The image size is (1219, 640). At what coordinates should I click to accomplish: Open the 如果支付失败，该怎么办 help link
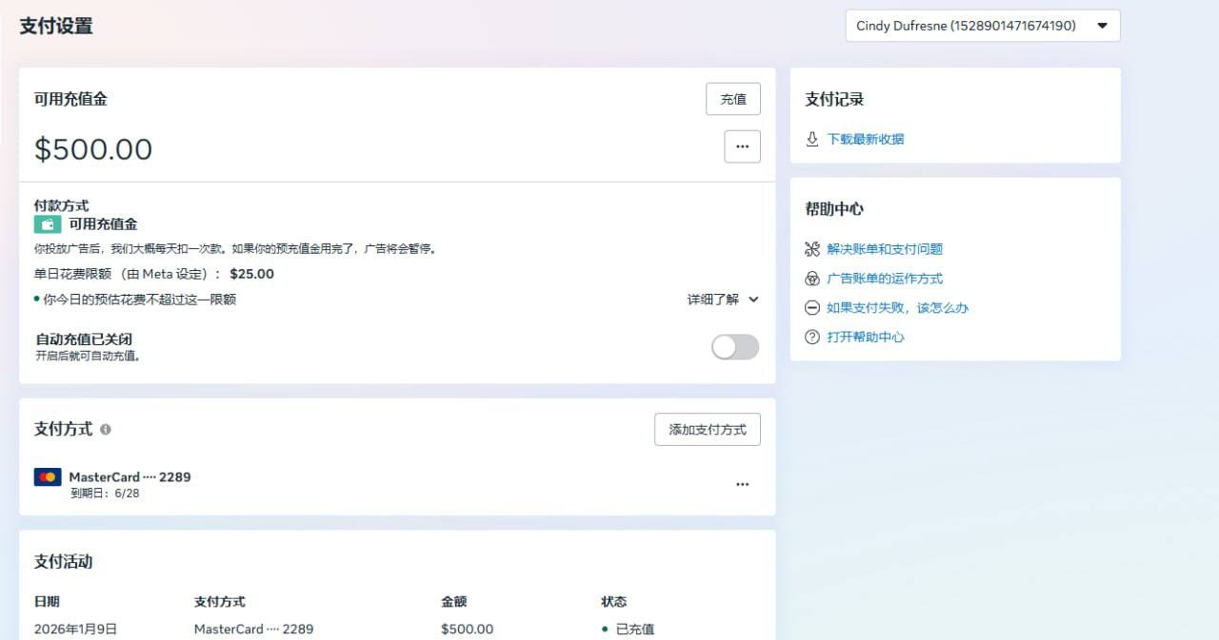pos(897,308)
